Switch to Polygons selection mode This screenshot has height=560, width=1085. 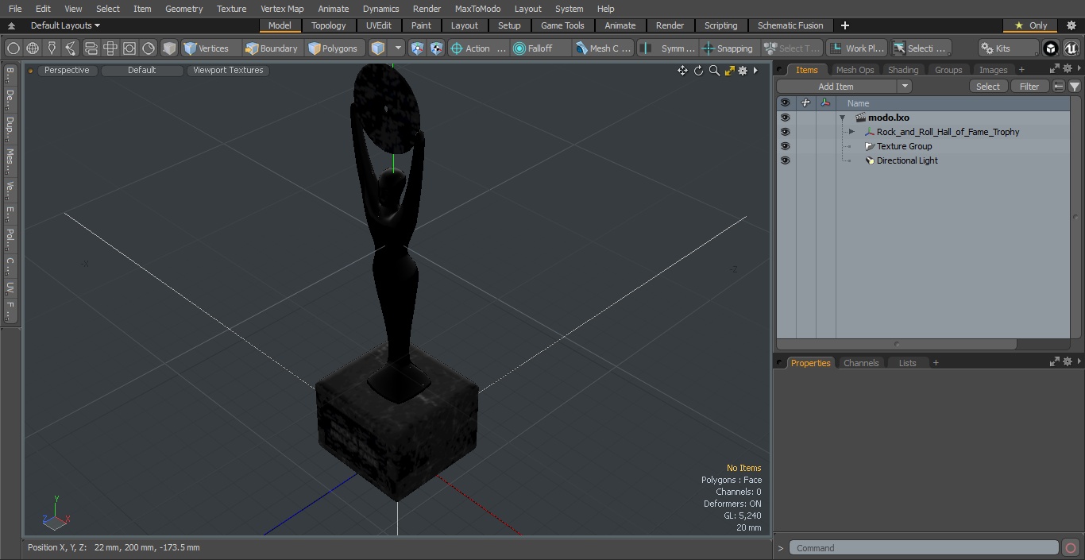pos(334,48)
